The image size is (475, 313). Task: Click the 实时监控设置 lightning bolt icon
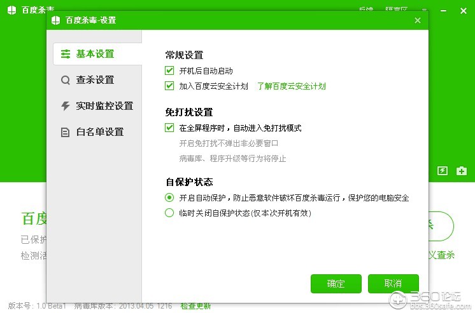[65, 106]
